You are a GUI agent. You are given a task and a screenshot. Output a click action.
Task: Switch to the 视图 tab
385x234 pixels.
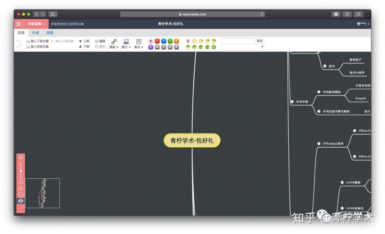click(x=50, y=33)
